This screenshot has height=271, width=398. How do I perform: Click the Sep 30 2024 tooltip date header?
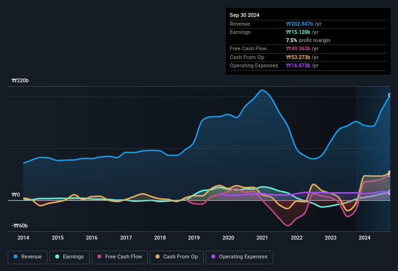tap(244, 15)
